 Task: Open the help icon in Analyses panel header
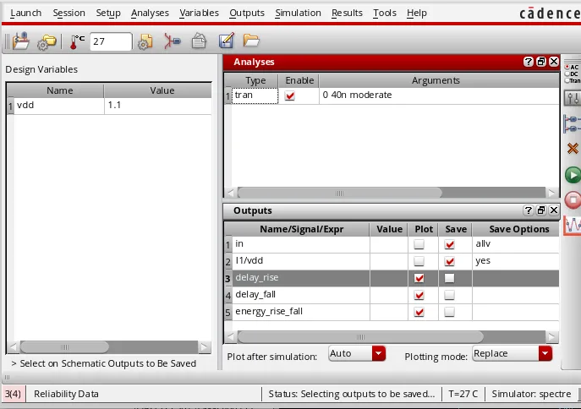529,62
